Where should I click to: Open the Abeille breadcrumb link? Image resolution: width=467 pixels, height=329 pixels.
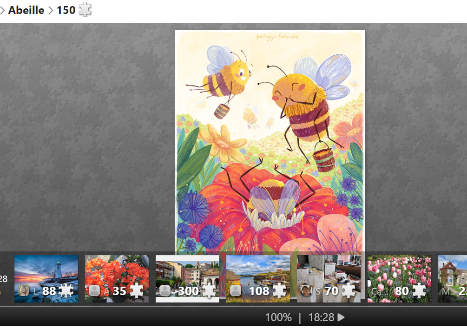click(x=26, y=10)
